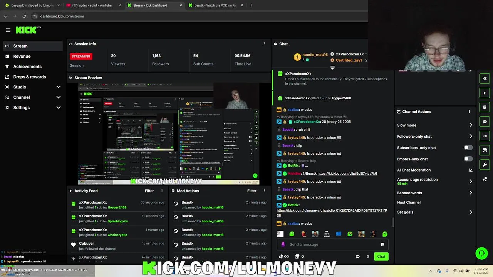Click Host Channel action
The width and height of the screenshot is (493, 277).
(409, 202)
